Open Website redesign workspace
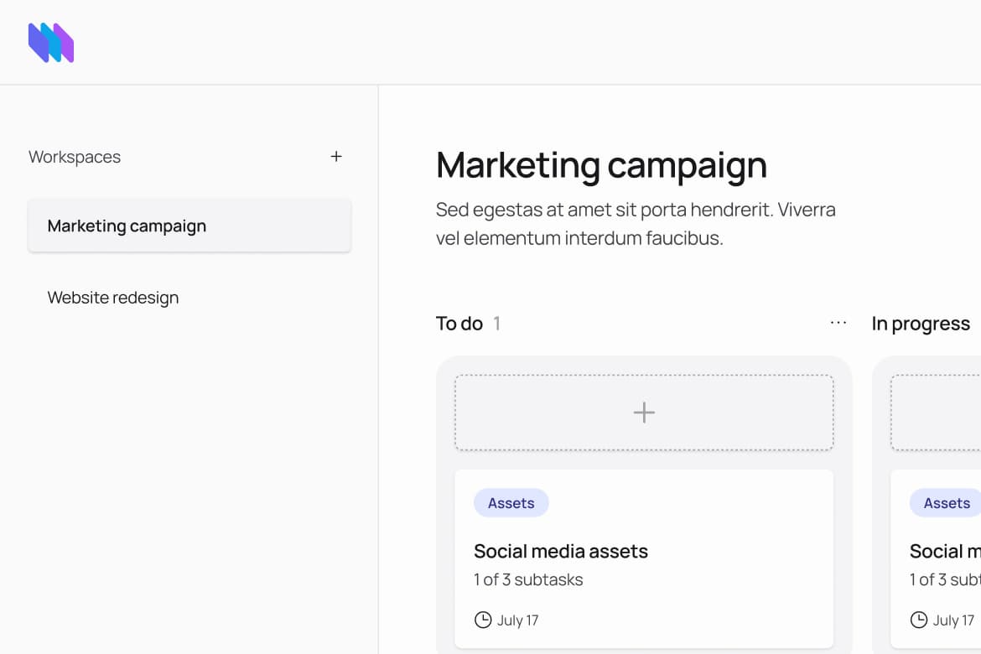Viewport: 981px width, 654px height. tap(113, 298)
